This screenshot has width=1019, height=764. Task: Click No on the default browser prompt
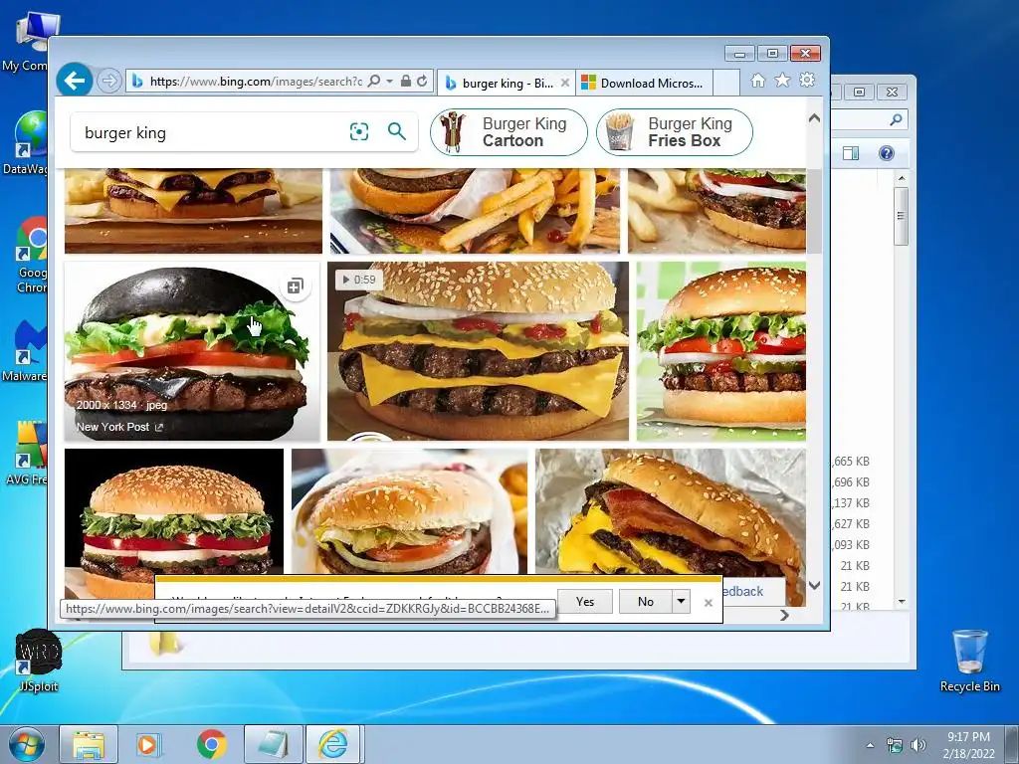[645, 602]
